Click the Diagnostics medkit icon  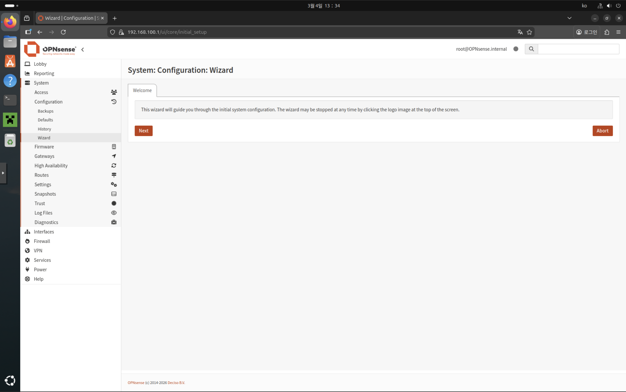114,222
